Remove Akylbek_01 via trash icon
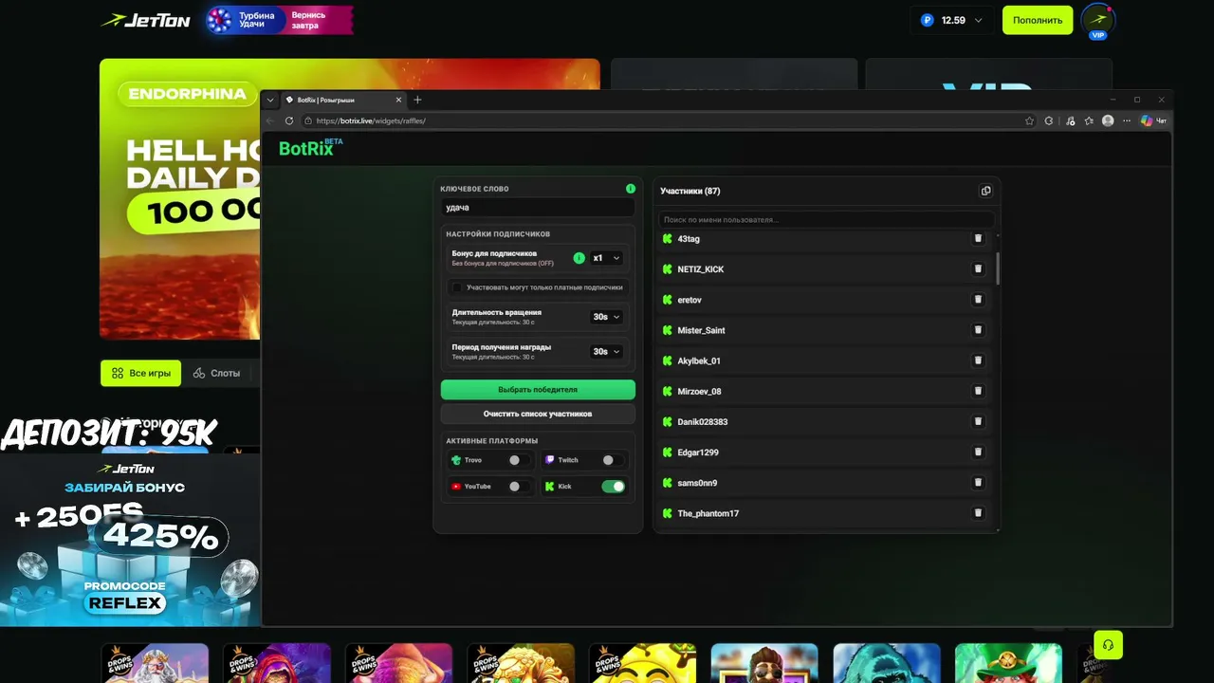Screen dimensions: 1214x683 (978, 360)
